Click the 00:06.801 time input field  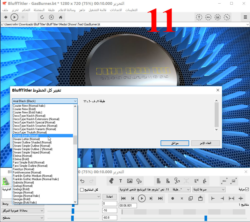coord(128,205)
